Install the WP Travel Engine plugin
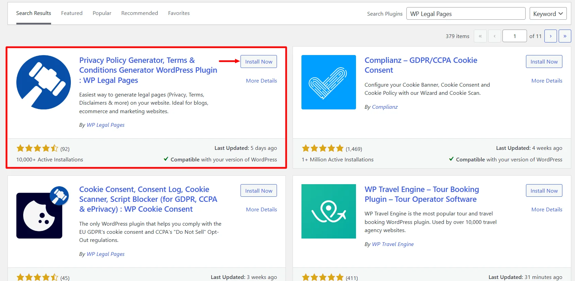575x281 pixels. coord(544,191)
